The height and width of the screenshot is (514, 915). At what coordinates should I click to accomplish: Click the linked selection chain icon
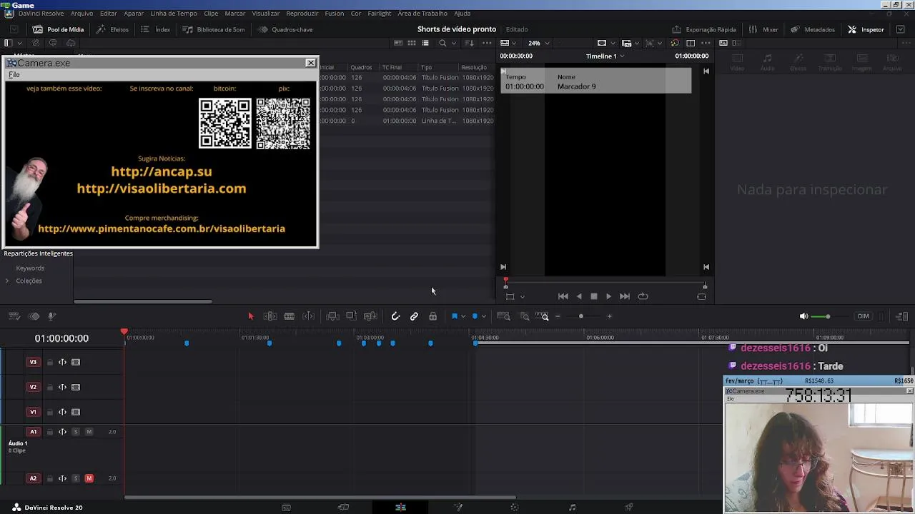414,316
